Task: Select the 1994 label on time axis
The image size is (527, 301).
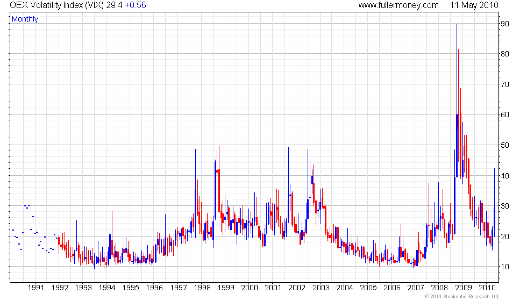Action: pos(107,288)
